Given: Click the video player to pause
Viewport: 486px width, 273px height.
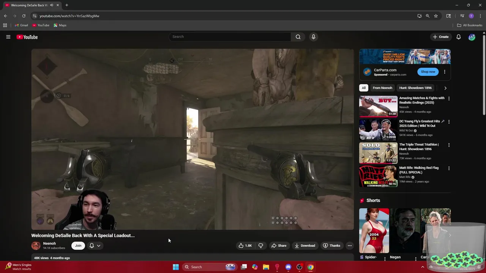Looking at the screenshot, I should point(193,139).
